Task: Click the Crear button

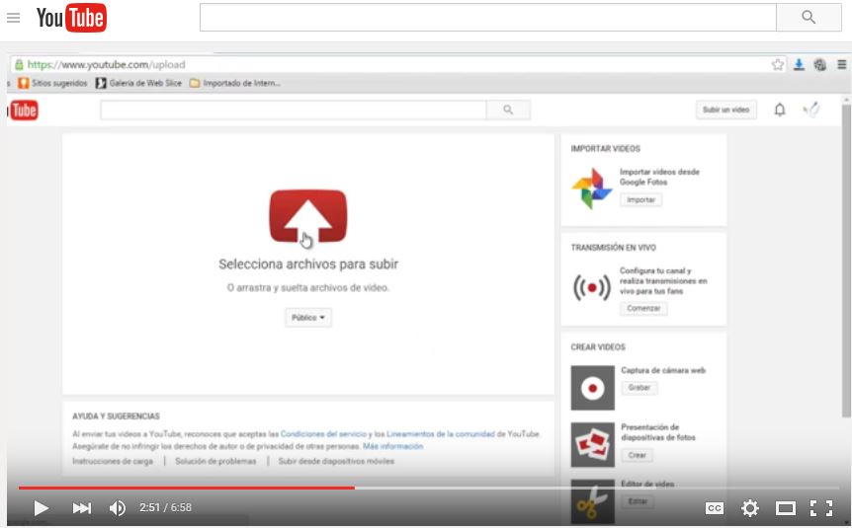Action: [x=638, y=455]
